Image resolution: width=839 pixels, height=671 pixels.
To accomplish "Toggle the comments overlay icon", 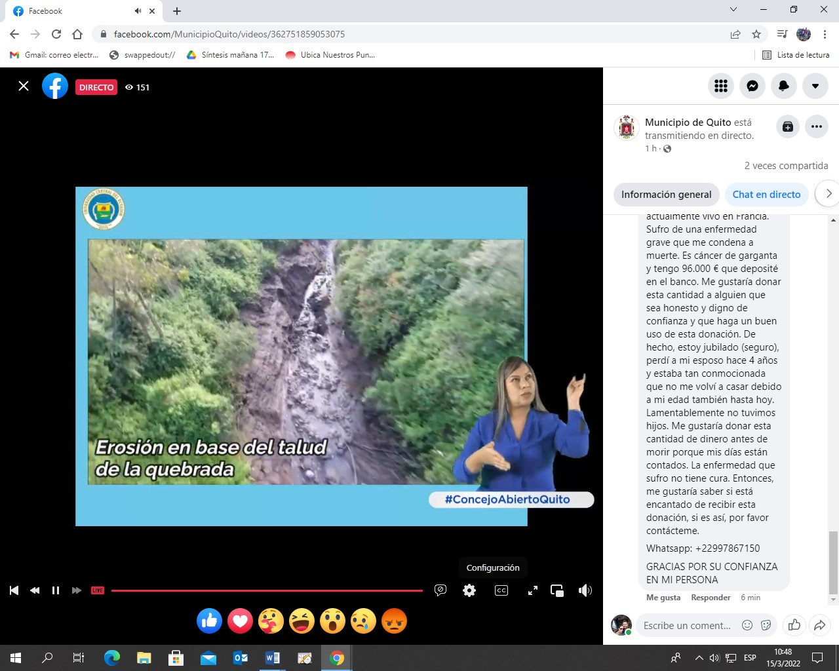I will [x=440, y=590].
